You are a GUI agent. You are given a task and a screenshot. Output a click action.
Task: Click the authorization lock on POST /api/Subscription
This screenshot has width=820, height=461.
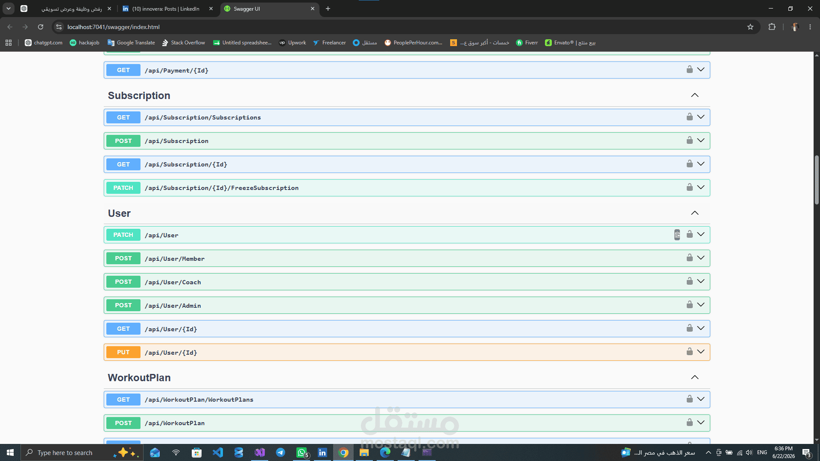click(x=689, y=140)
